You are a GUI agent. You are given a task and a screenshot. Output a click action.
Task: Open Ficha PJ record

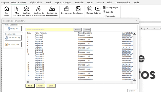pos(13,29)
